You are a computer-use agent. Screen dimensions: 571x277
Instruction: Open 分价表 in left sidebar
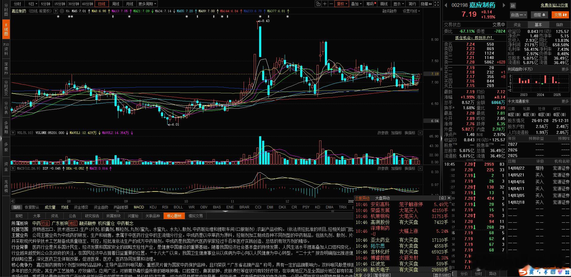point(6,108)
